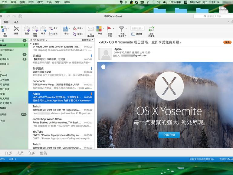The image size is (233, 175).
Task: Click the search this folder field
Action: [x=213, y=16]
